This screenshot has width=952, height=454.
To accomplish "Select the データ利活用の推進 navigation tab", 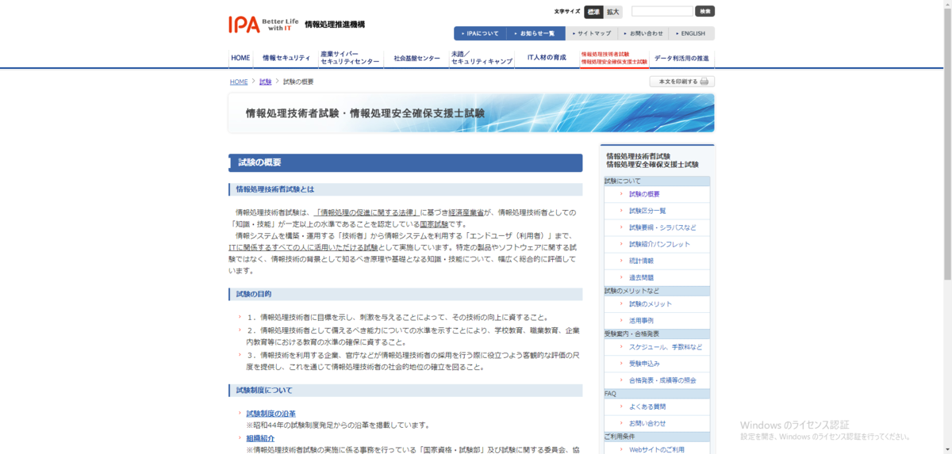I will tap(681, 59).
